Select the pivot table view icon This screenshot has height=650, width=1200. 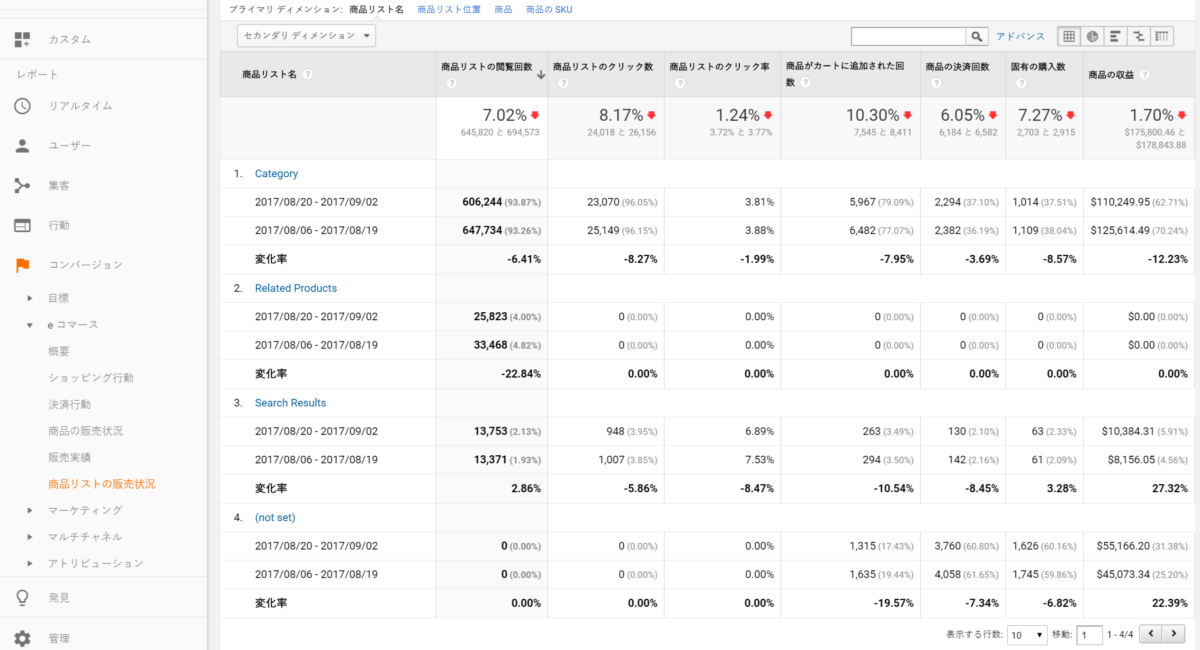pyautogui.click(x=1162, y=36)
